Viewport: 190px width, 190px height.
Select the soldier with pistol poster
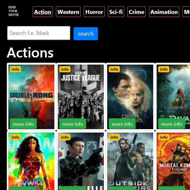81,161
